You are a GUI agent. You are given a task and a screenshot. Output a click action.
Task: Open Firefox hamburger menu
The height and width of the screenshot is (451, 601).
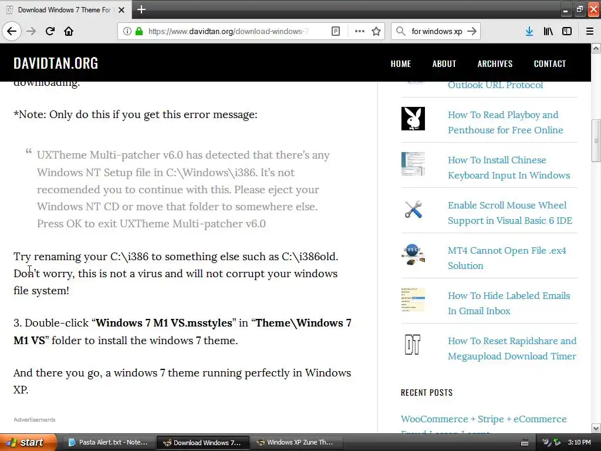tap(590, 31)
